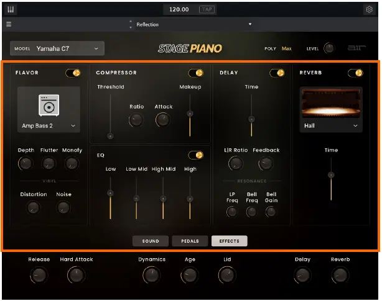
Task: Toggle the Reverb effect switch
Action: [x=355, y=73]
